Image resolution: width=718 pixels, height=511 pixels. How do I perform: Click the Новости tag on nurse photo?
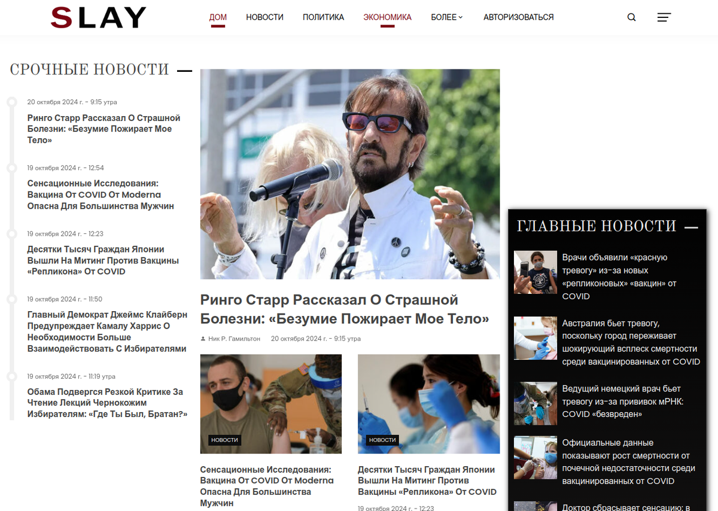tap(382, 440)
